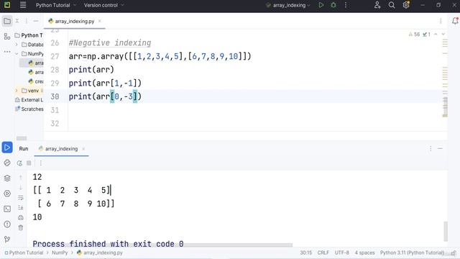This screenshot has height=259, width=460.
Task: Click the warnings count 56 indicator
Action: coord(414,35)
